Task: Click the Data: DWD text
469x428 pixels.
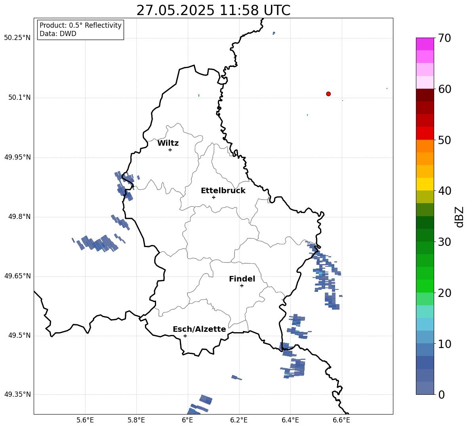Action: click(x=58, y=34)
